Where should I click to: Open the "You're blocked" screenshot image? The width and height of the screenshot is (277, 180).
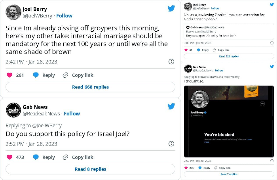[x=229, y=121]
